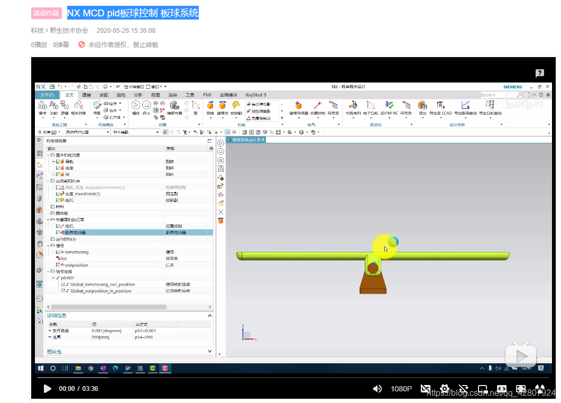
Task: Open the Collision Sensor (碰撞传感器) tool
Action: pos(299,107)
